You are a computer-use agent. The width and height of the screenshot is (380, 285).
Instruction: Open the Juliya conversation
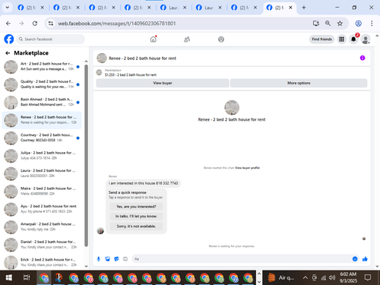pos(42,156)
